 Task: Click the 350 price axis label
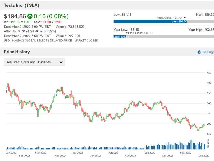[209, 93]
